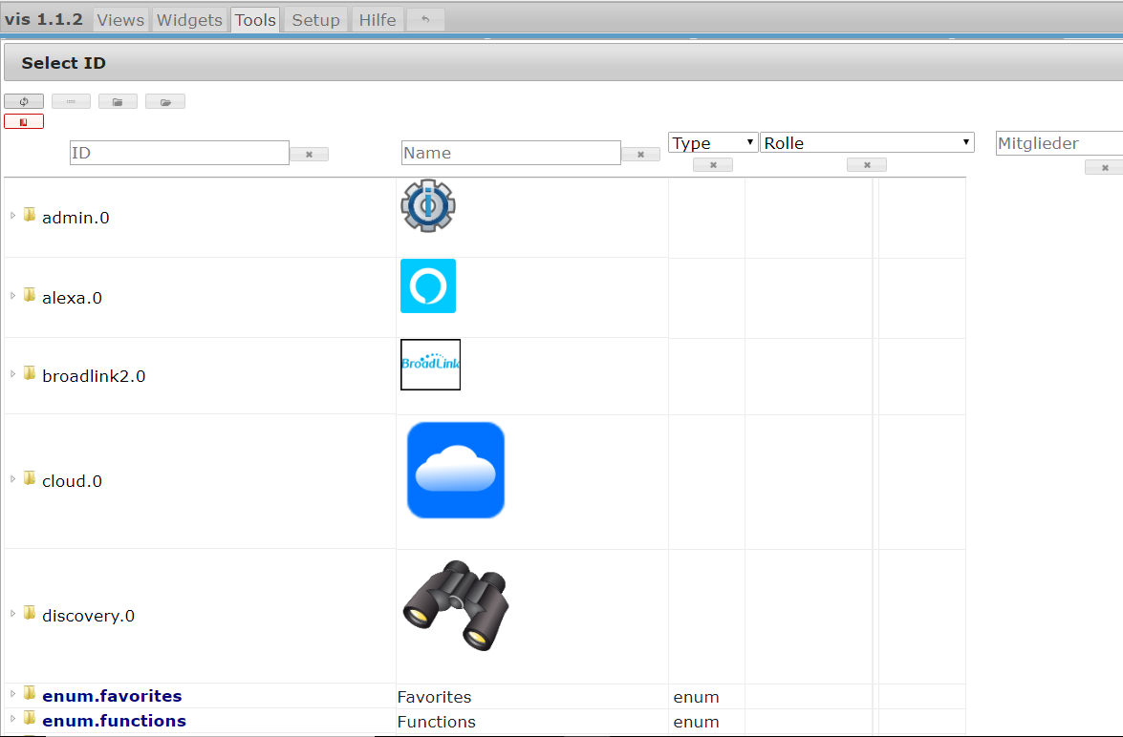This screenshot has width=1123, height=737.
Task: Expand the admin.0 tree node
Action: 13,216
